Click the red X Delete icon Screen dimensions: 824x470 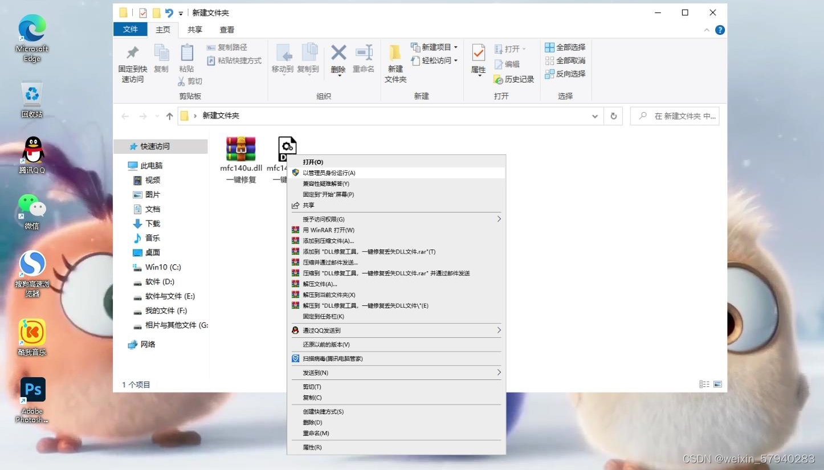338,53
